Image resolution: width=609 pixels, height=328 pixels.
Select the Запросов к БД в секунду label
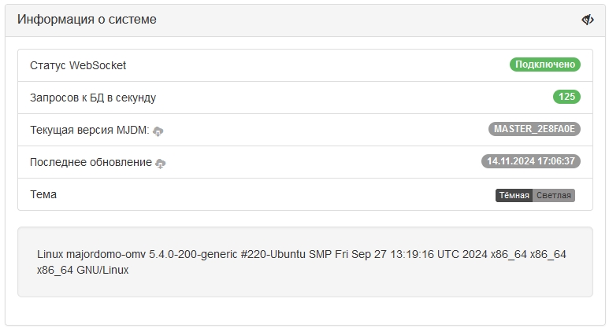tap(93, 98)
